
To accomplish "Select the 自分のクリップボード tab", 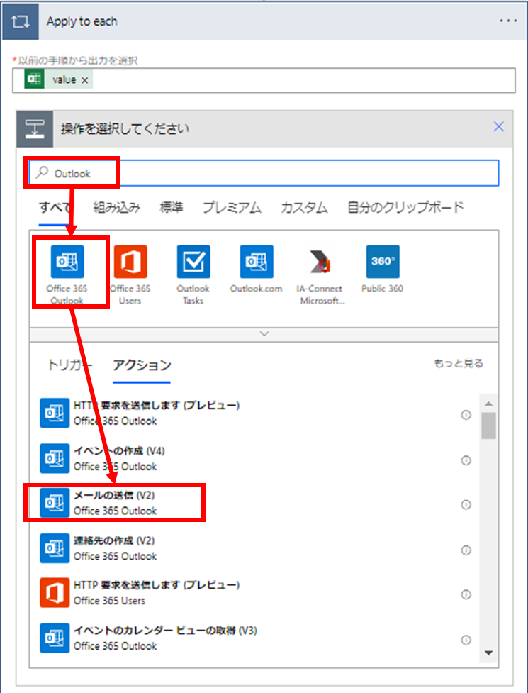I will (x=405, y=207).
